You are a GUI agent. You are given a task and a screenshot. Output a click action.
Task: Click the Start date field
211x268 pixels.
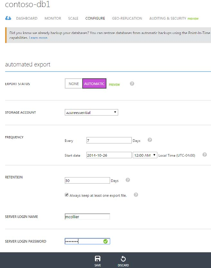(x=109, y=155)
